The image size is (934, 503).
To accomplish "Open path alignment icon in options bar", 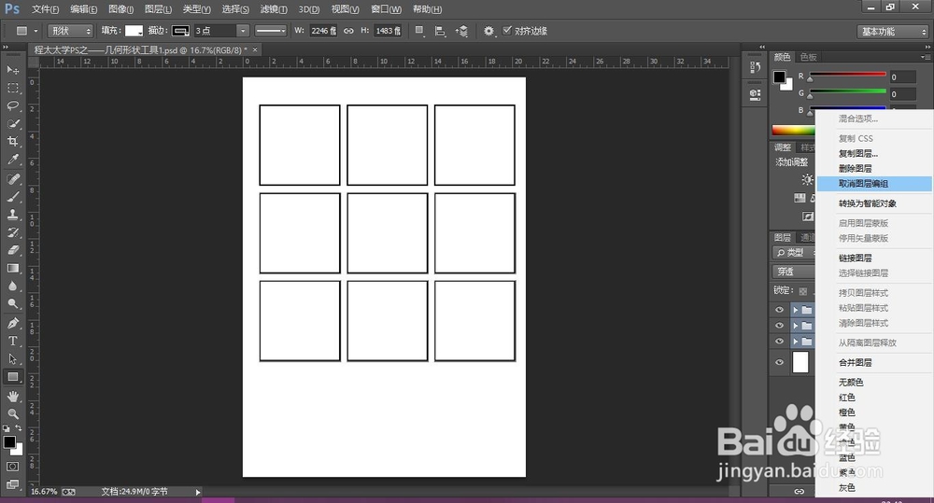I will tap(440, 31).
